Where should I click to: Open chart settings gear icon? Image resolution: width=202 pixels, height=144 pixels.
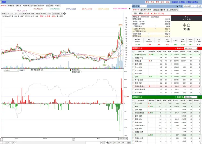(x=64, y=14)
